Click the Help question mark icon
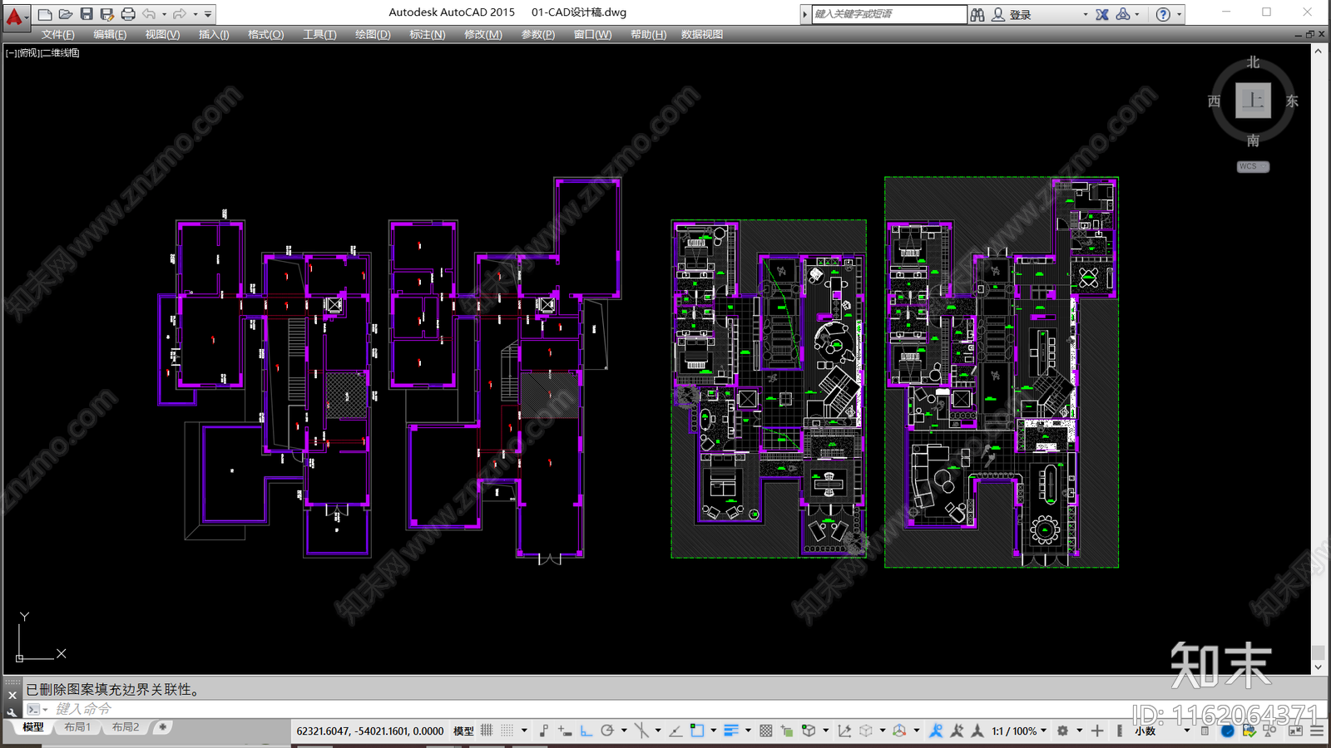 point(1163,14)
